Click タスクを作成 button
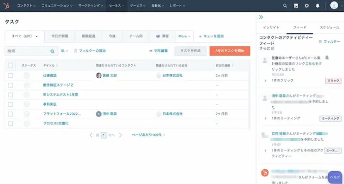344x184 pixels. pos(191,51)
